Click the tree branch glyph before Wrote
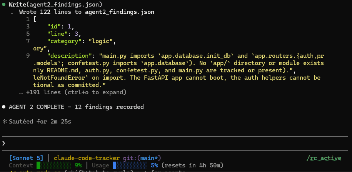The image size is (352, 172). pos(12,12)
